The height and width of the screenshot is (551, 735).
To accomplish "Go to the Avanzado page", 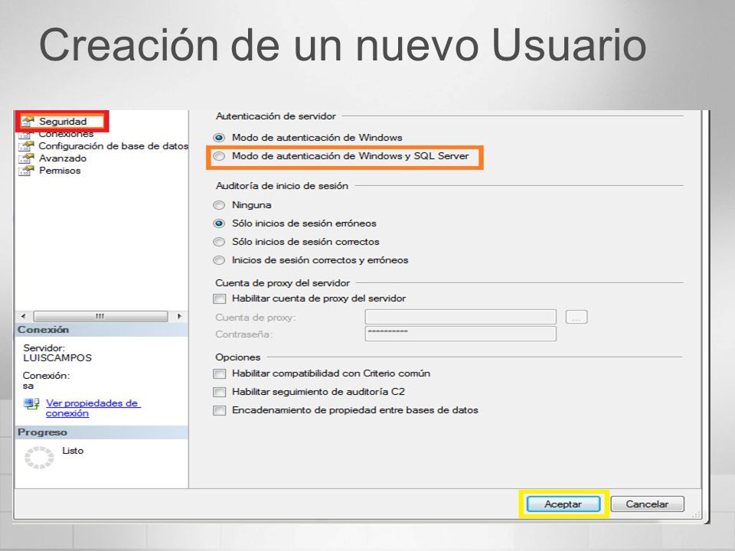I will (63, 158).
